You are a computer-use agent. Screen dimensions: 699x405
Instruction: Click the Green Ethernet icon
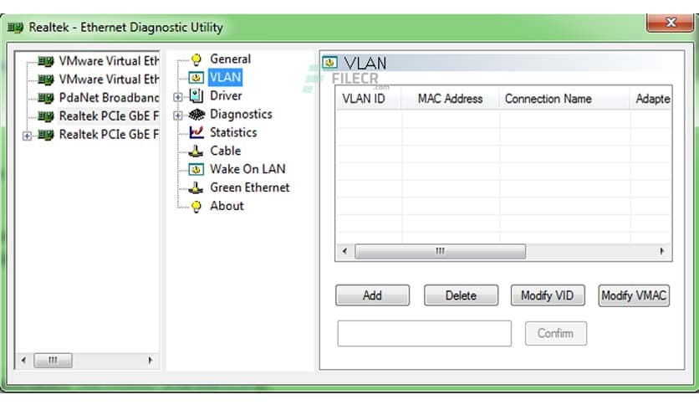pyautogui.click(x=196, y=187)
